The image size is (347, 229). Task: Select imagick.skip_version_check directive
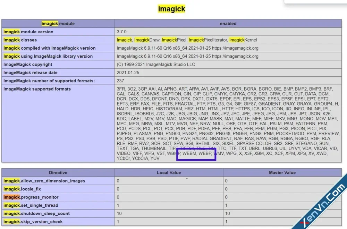(33, 222)
